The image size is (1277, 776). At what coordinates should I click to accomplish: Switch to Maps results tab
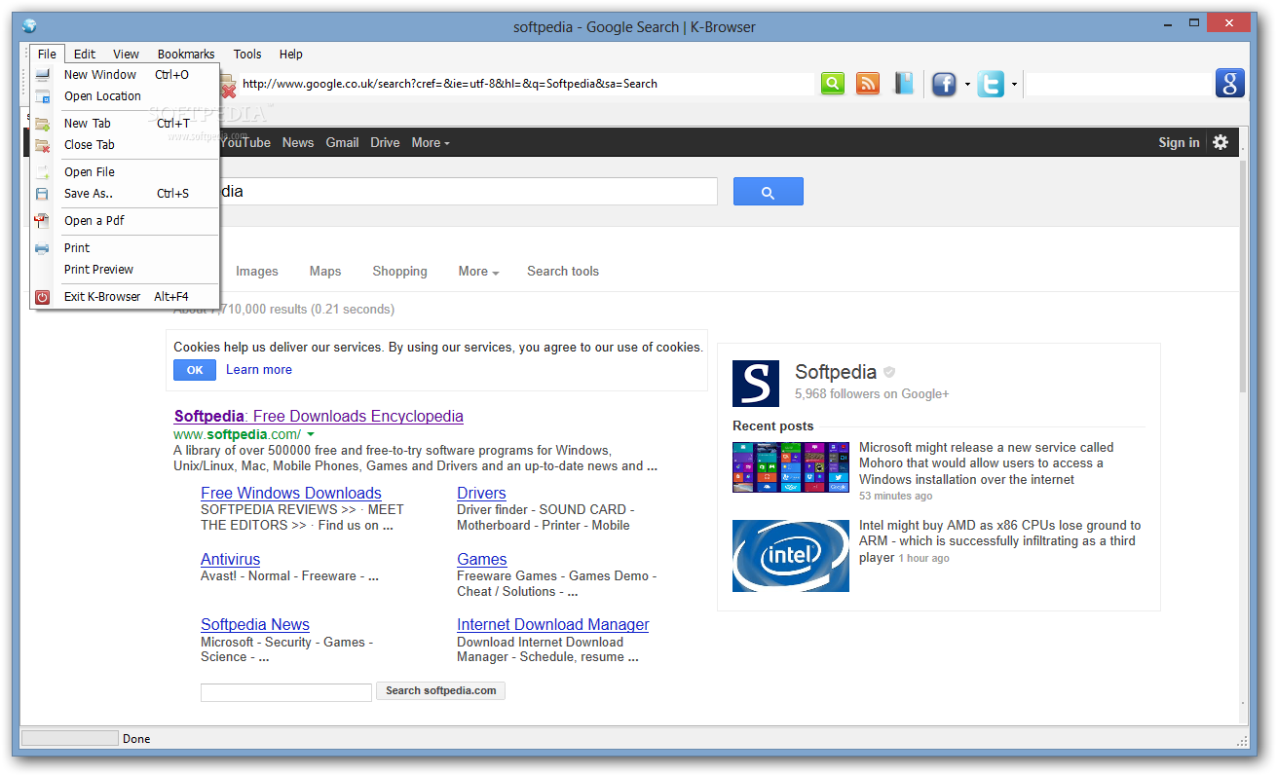[325, 272]
